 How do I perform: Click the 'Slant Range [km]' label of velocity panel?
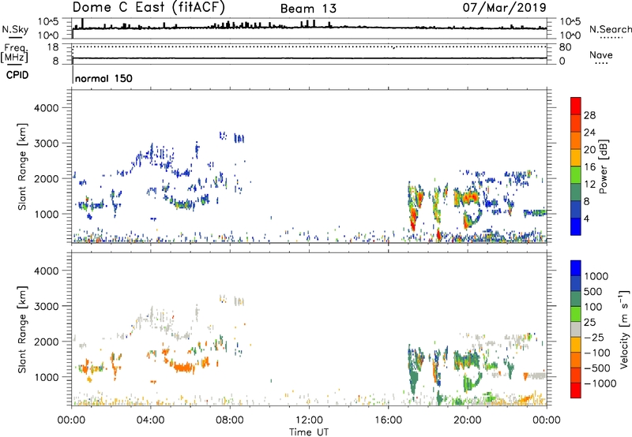pyautogui.click(x=22, y=330)
